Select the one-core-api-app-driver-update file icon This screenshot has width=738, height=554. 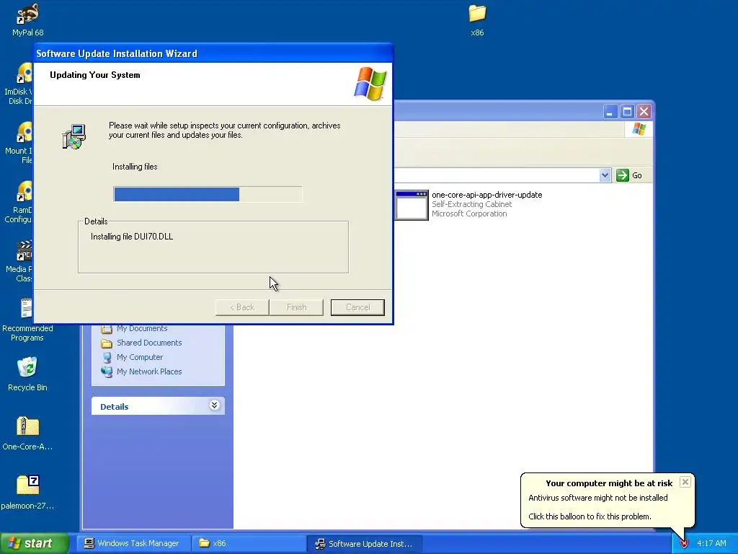pos(412,204)
